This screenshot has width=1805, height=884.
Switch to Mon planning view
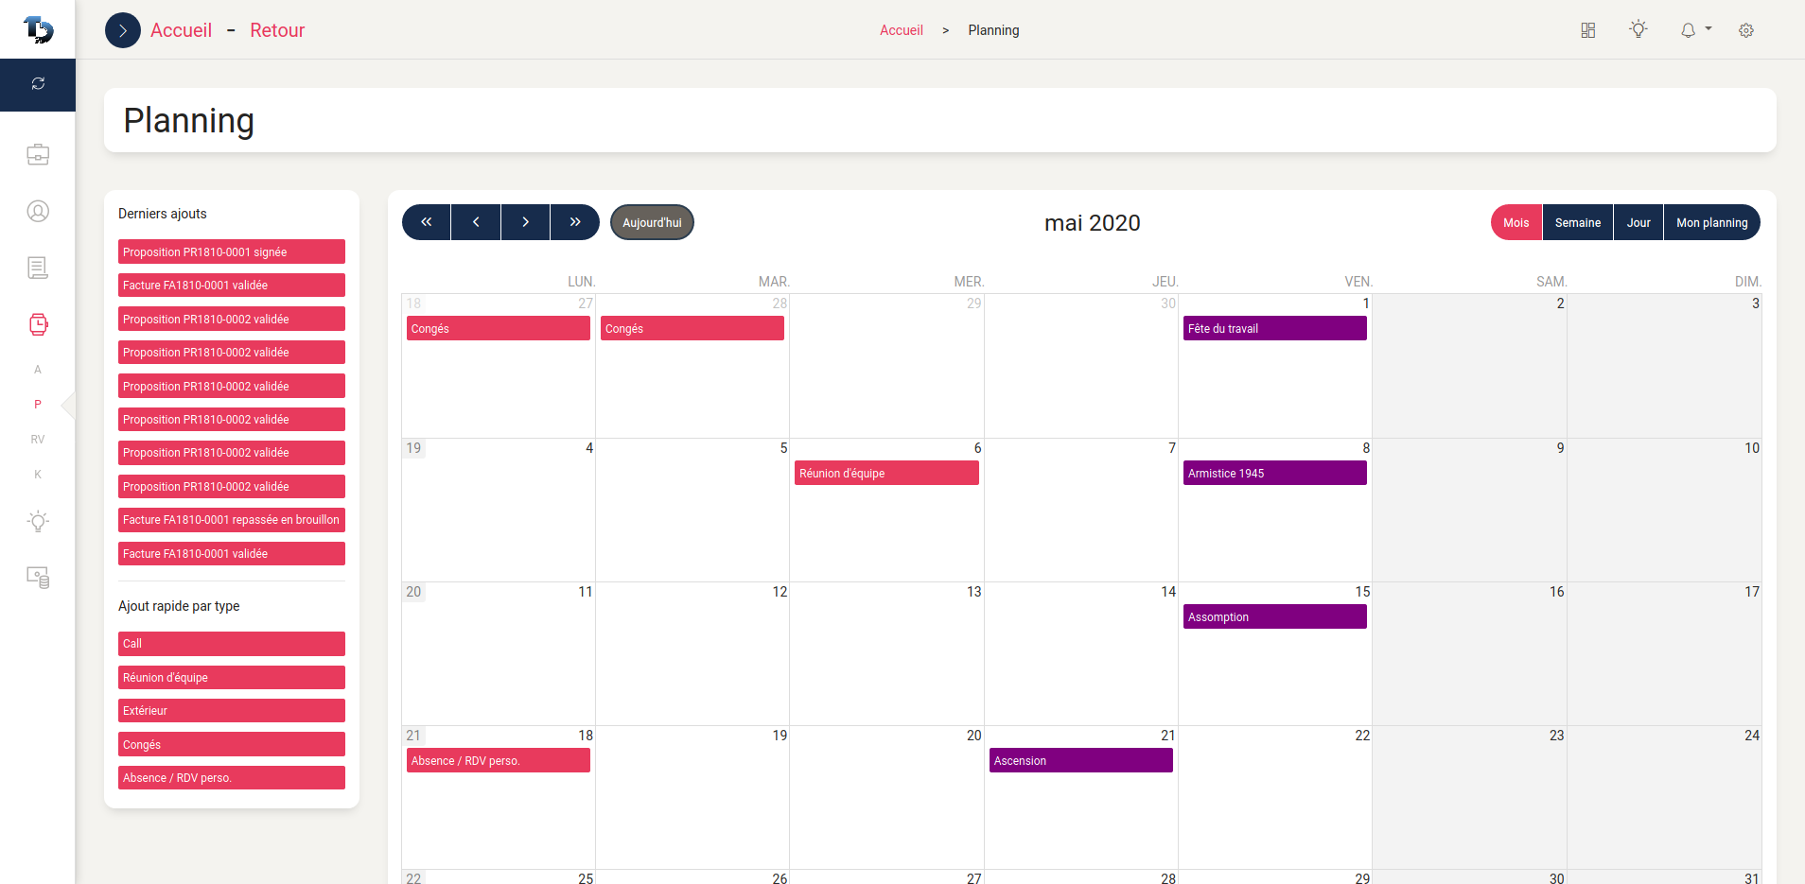1712,222
